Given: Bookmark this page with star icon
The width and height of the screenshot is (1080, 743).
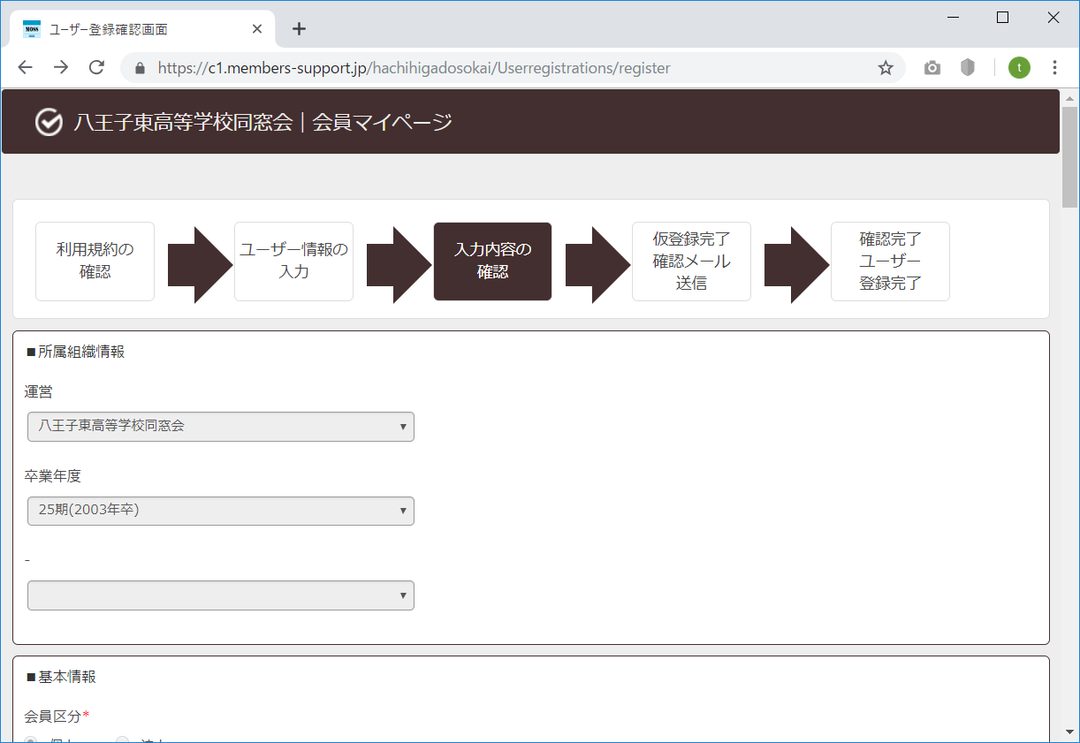Looking at the screenshot, I should pos(886,68).
